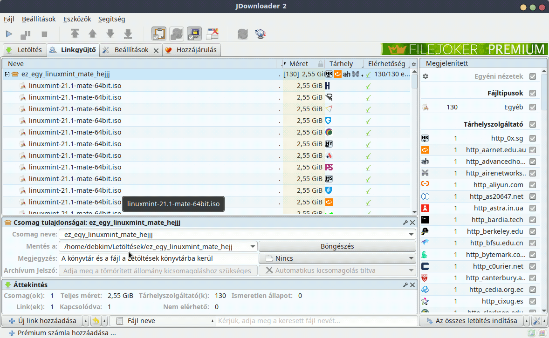Screen dimensions: 549x338
Task: Click the Böngészés button
Action: click(337, 246)
